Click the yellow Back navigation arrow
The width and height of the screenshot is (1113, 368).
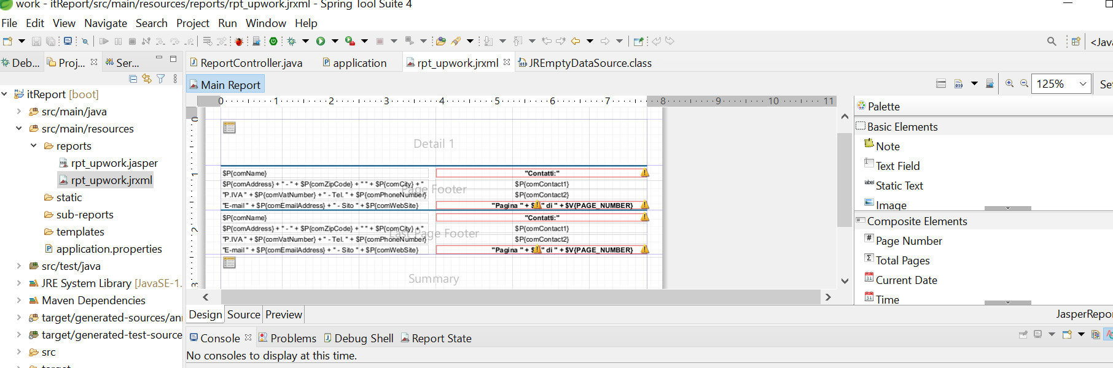coord(576,41)
